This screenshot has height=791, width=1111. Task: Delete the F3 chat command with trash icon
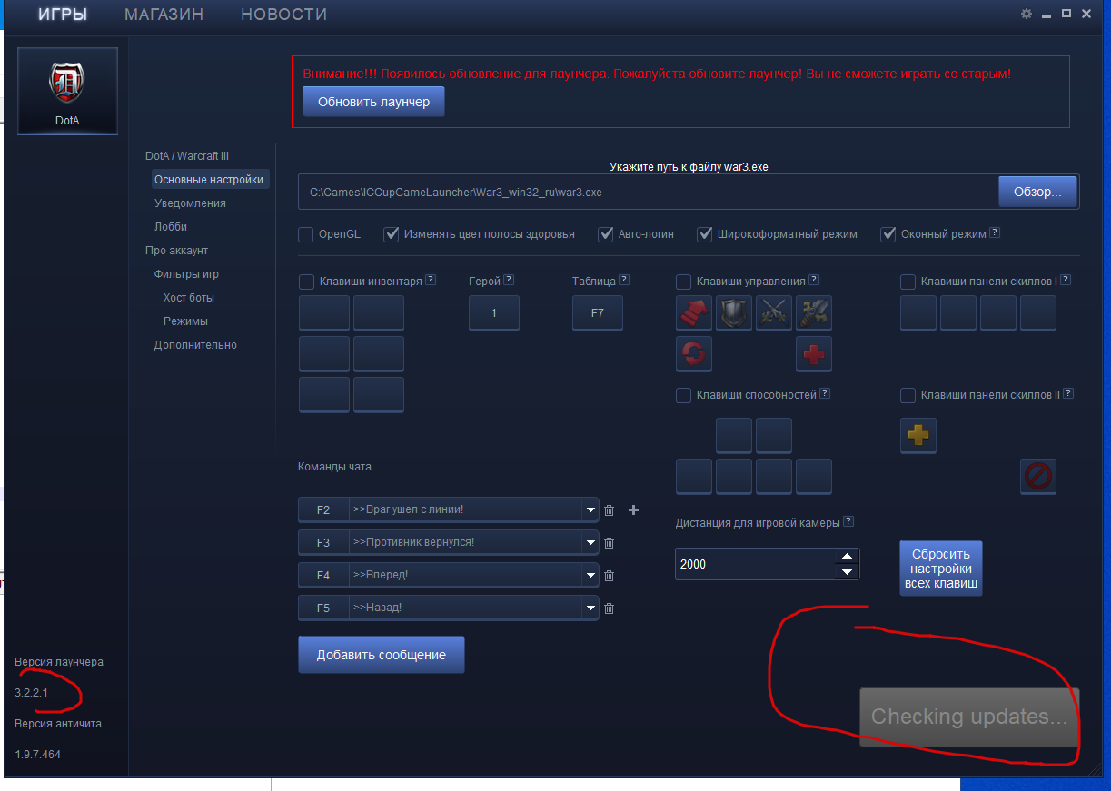click(610, 543)
